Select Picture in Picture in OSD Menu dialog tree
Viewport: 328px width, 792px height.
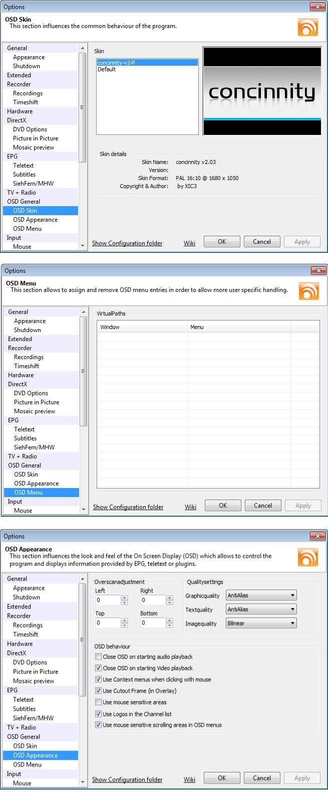pos(37,402)
